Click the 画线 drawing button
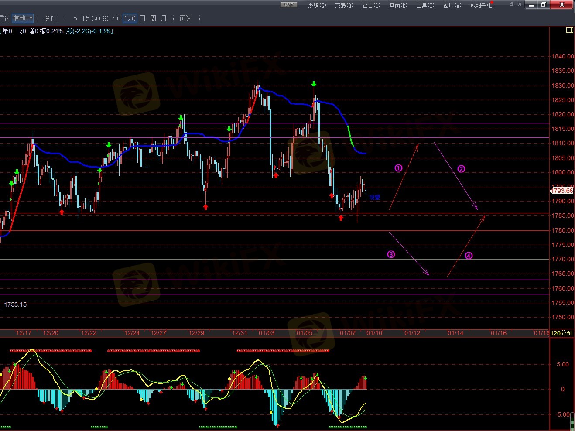The width and height of the screenshot is (575, 431). 185,18
